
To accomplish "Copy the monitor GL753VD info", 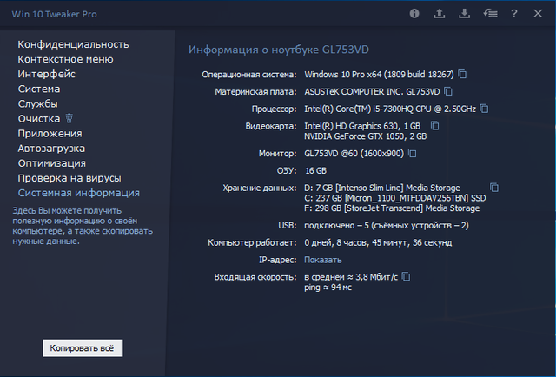I will [x=412, y=153].
